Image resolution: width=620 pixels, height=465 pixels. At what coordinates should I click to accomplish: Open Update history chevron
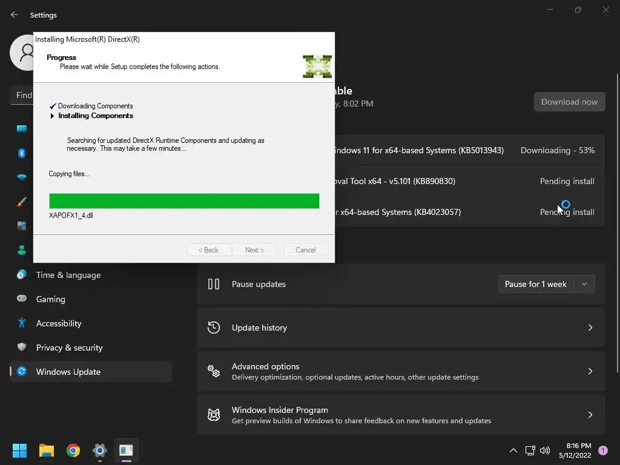pos(590,328)
